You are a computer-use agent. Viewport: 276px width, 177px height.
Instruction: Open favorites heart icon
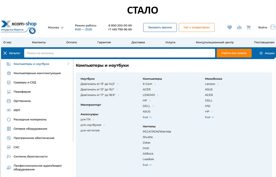click(x=230, y=28)
